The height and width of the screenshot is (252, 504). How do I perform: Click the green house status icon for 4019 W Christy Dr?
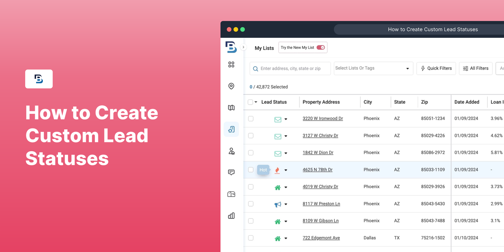pyautogui.click(x=277, y=186)
